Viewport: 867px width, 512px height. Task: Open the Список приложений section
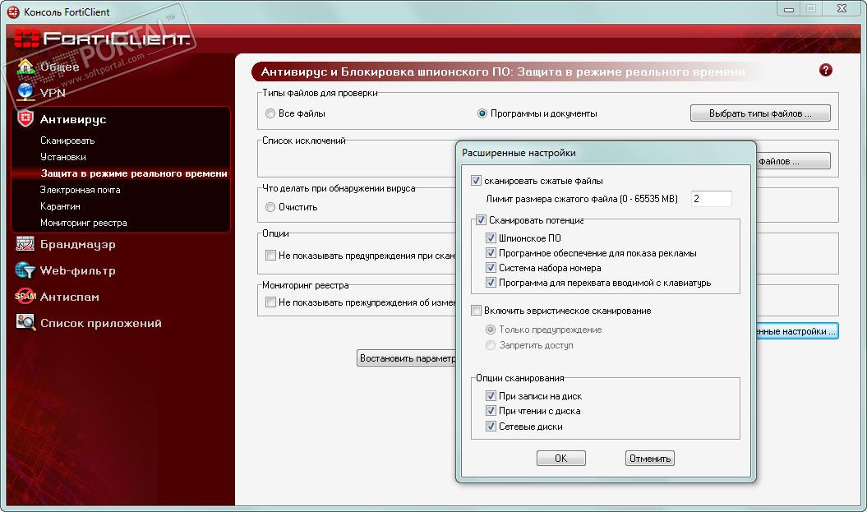(x=100, y=324)
